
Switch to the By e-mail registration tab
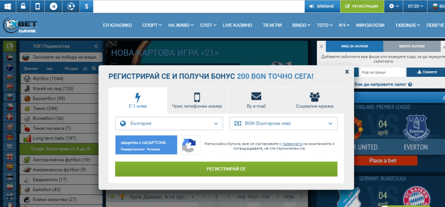pos(256,101)
